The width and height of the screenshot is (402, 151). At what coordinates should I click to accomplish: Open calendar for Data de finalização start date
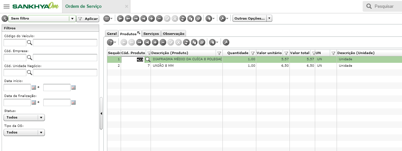click(x=33, y=103)
